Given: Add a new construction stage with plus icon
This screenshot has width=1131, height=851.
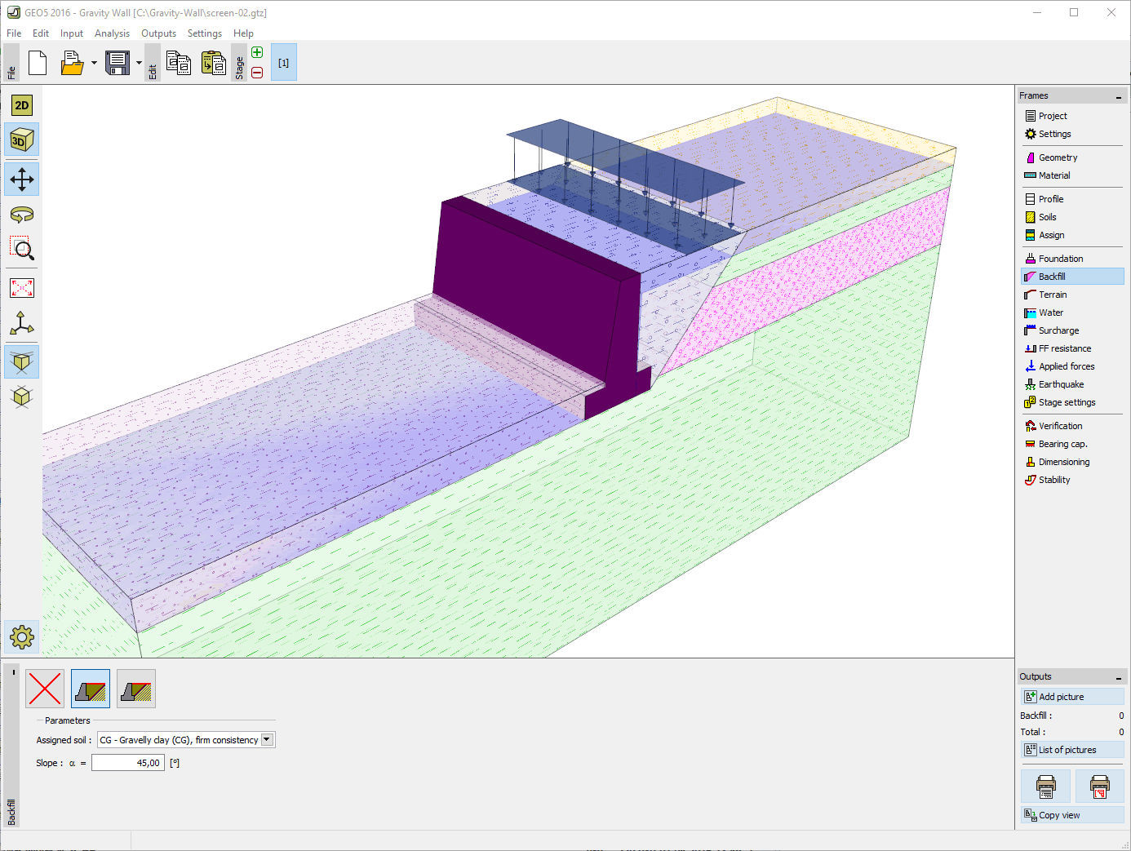Looking at the screenshot, I should (x=257, y=51).
